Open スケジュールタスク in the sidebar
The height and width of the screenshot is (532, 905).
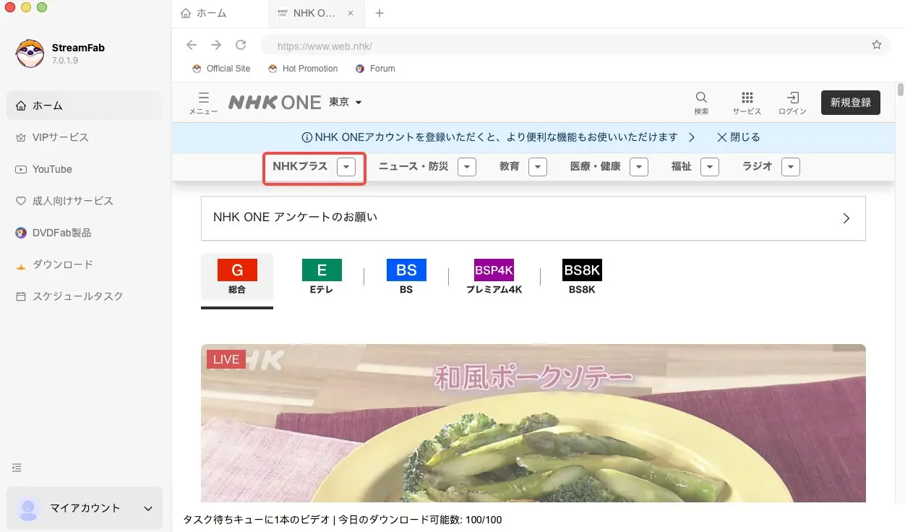tap(85, 296)
